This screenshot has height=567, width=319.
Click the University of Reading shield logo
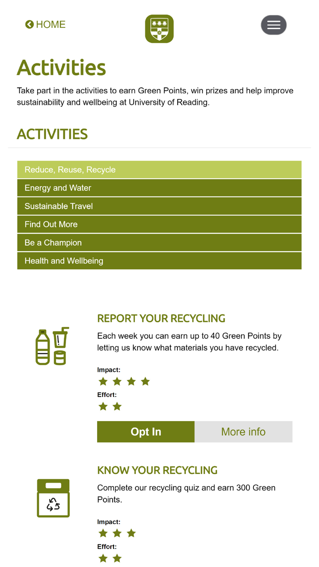pyautogui.click(x=159, y=29)
